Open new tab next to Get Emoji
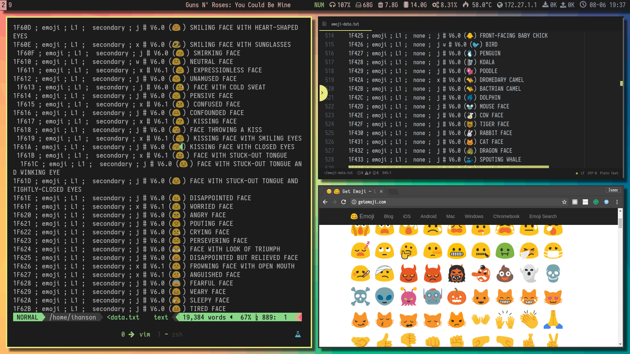This screenshot has width=630, height=354. pyautogui.click(x=393, y=191)
